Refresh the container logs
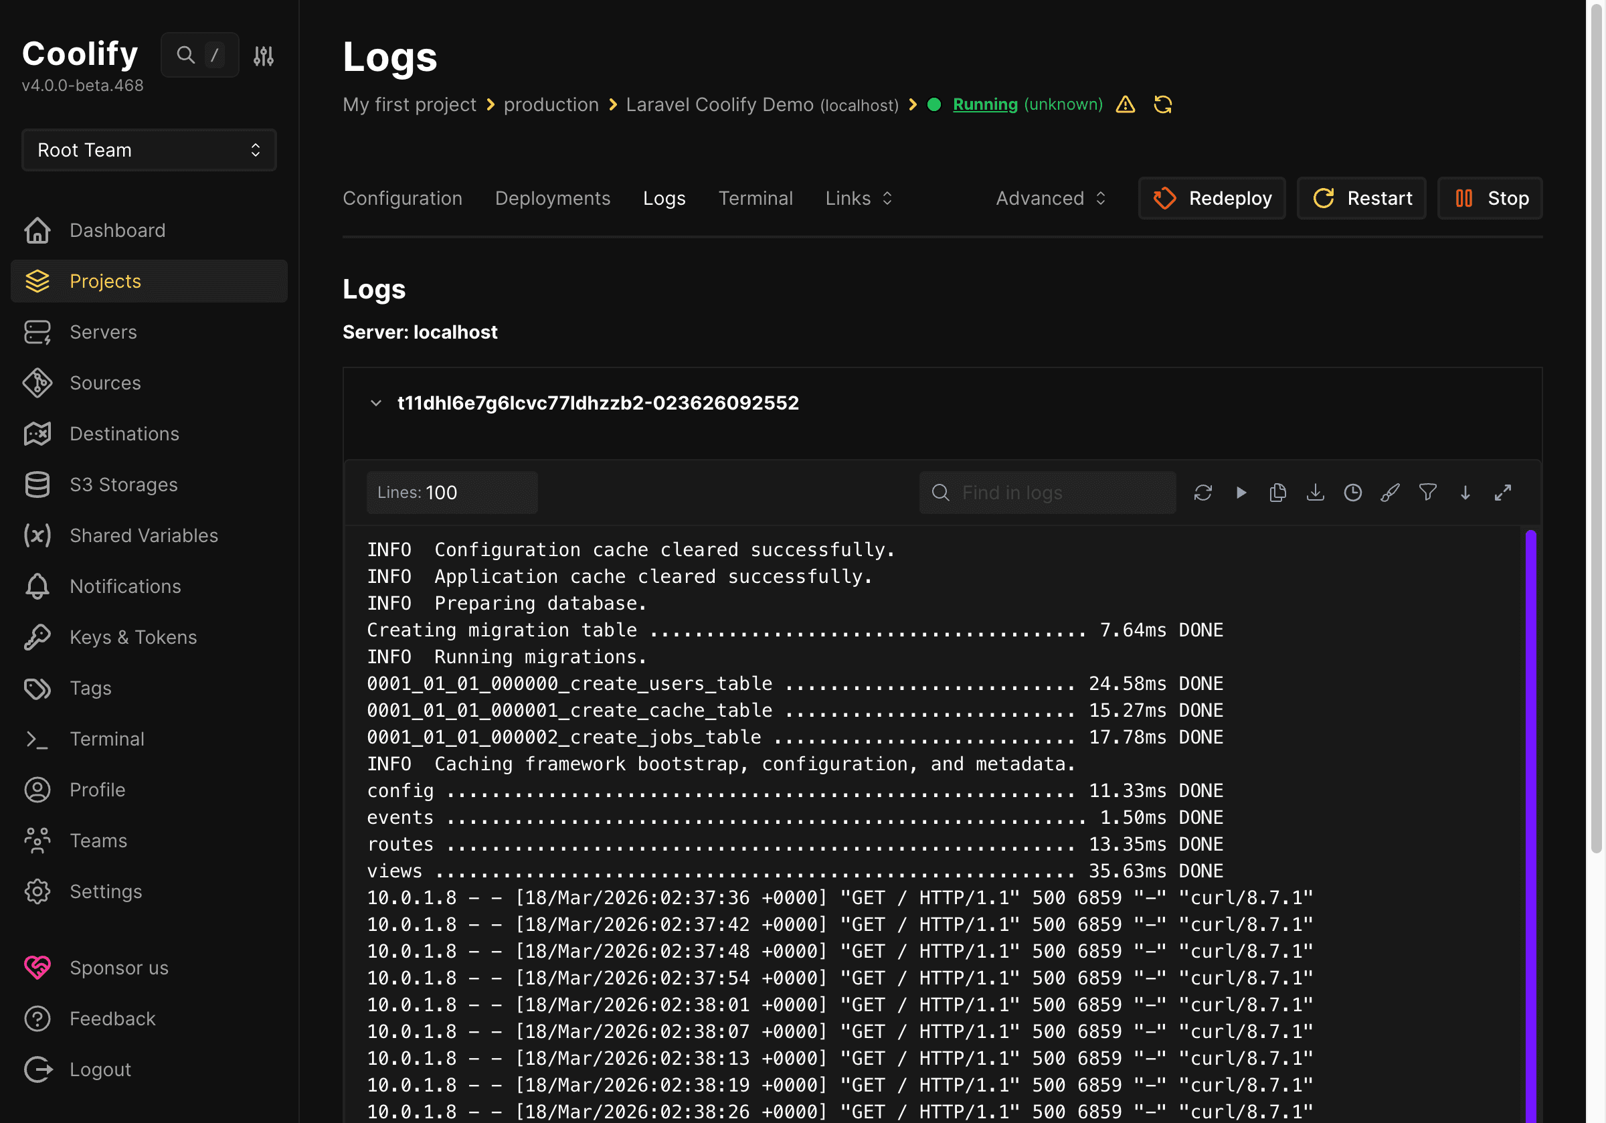Screen dimensions: 1606x1123 pyautogui.click(x=1203, y=492)
